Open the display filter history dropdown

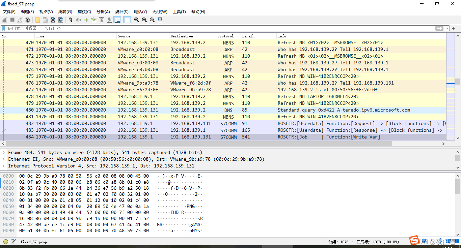447,28
